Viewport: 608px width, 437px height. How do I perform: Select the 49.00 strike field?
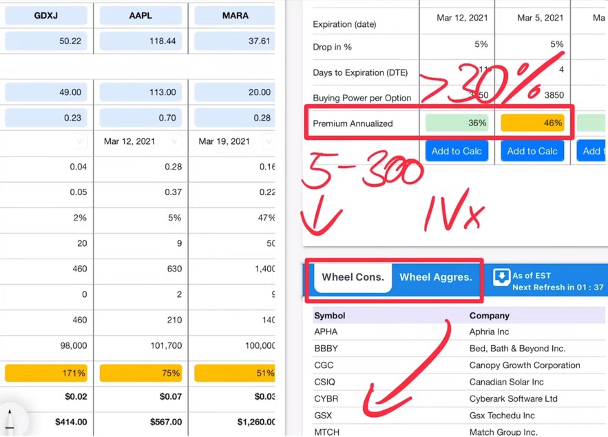point(45,92)
